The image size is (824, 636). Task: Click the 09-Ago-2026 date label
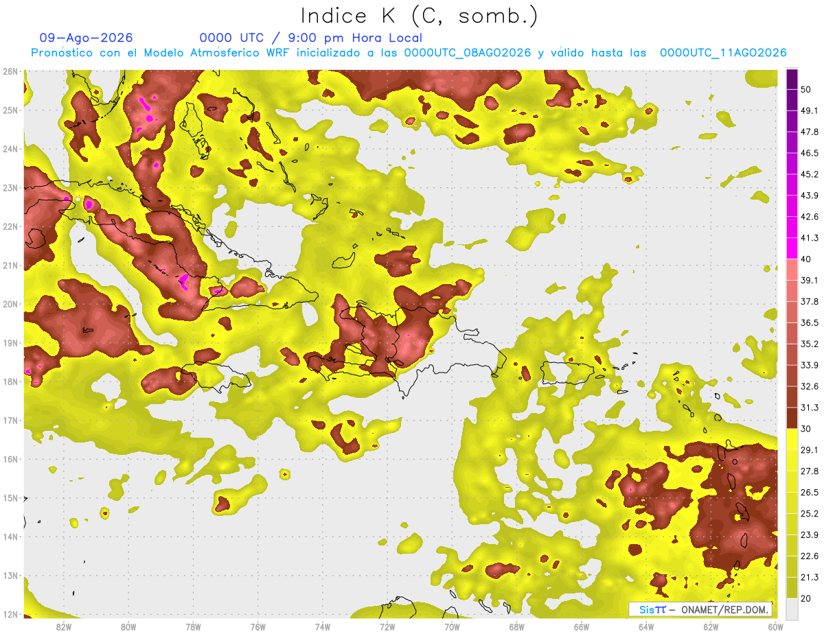pyautogui.click(x=87, y=38)
